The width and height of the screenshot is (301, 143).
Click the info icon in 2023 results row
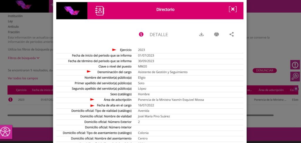(x=11, y=100)
